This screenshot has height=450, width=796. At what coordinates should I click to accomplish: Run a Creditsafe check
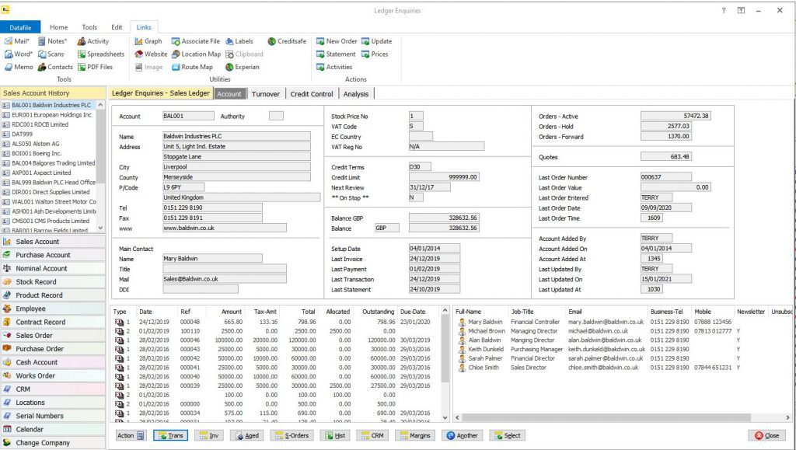point(287,41)
